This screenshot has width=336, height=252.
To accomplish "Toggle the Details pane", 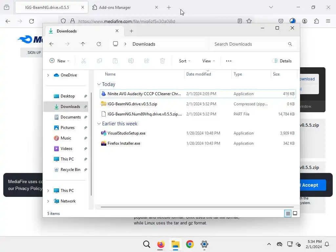I will click(282, 61).
